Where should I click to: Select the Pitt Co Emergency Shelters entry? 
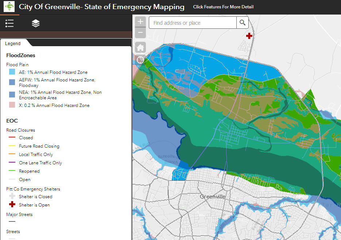33,189
